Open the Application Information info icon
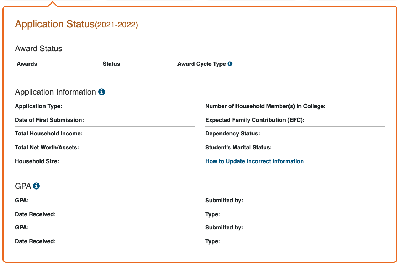 click(x=101, y=92)
